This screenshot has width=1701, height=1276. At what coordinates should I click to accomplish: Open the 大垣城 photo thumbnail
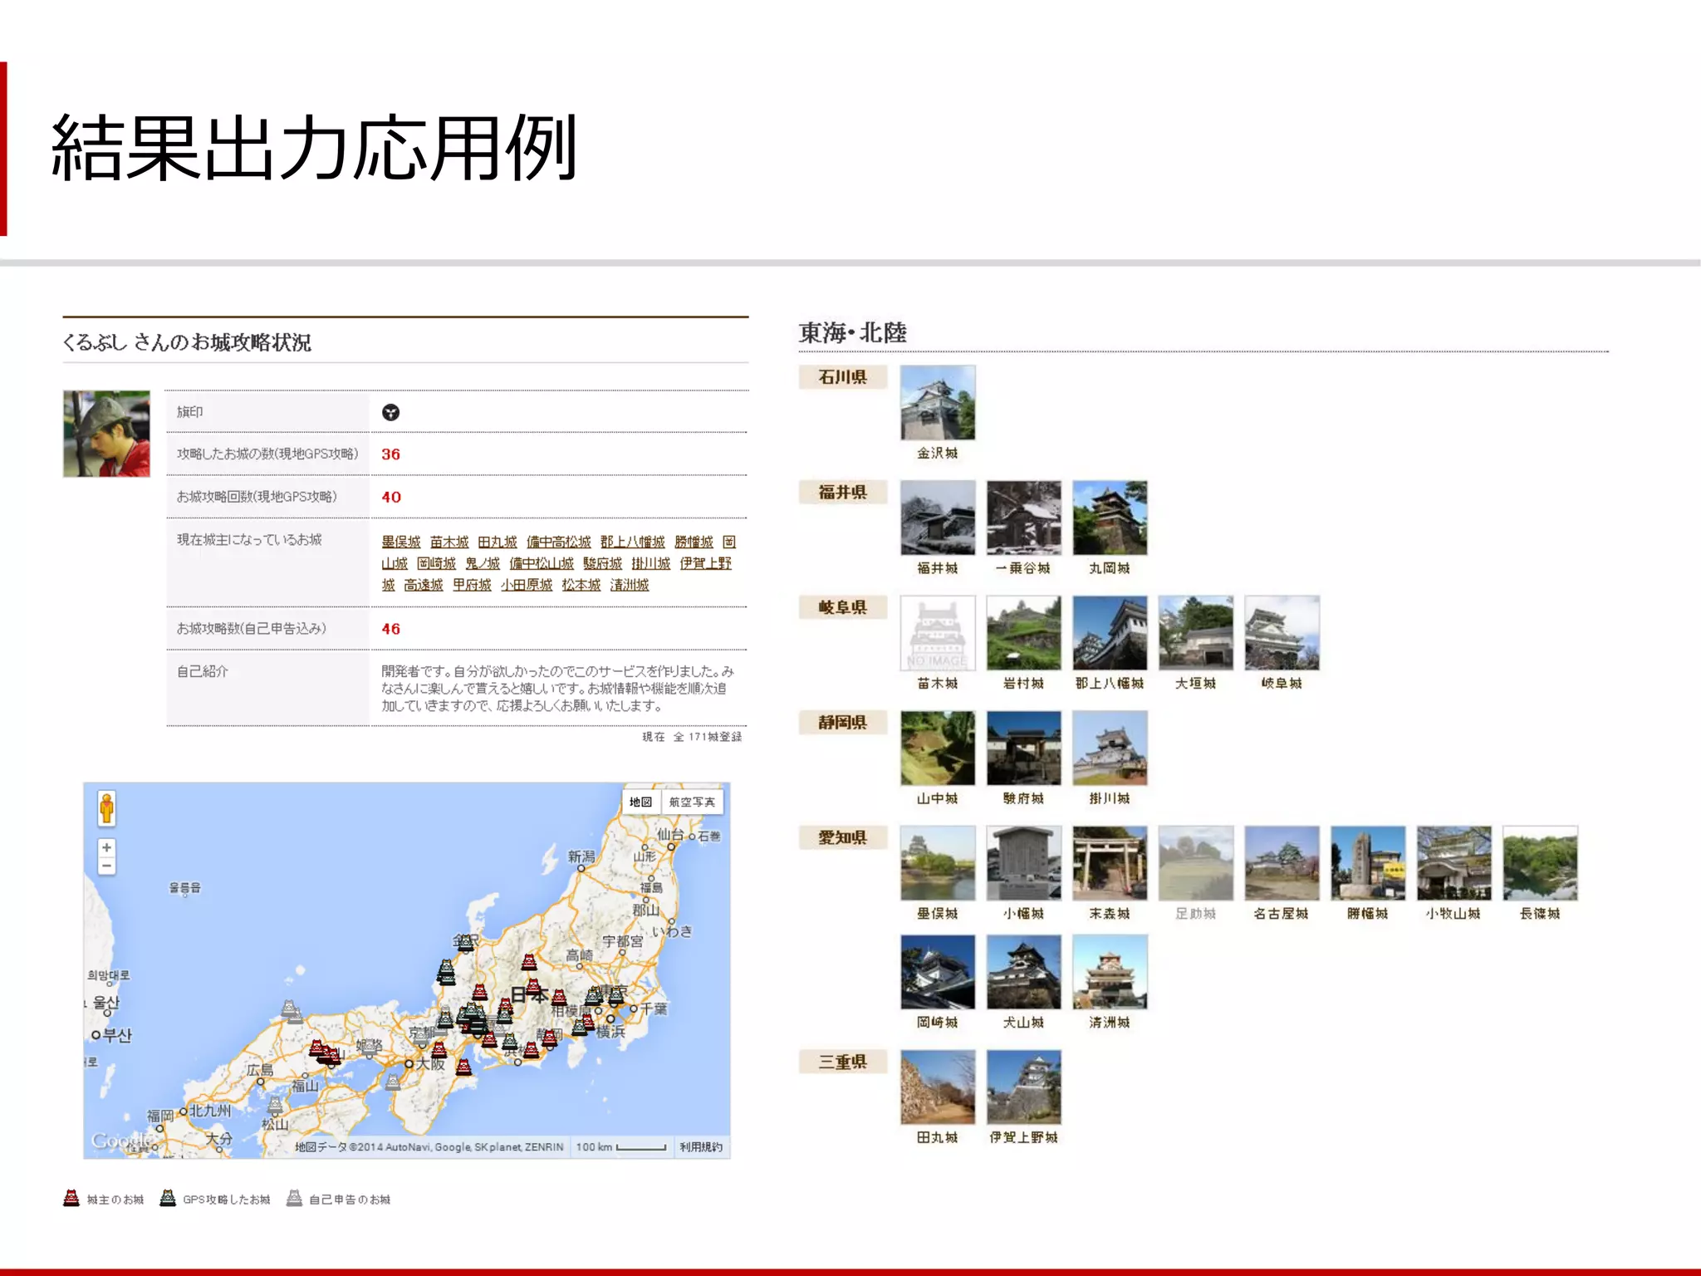pyautogui.click(x=1196, y=633)
